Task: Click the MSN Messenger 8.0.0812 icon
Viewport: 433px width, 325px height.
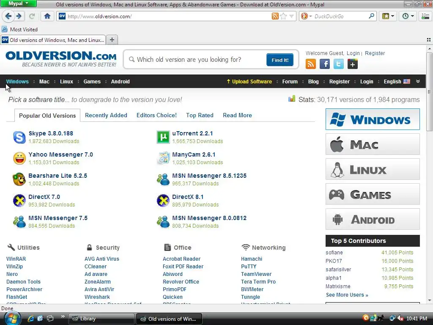Action: 163,222
